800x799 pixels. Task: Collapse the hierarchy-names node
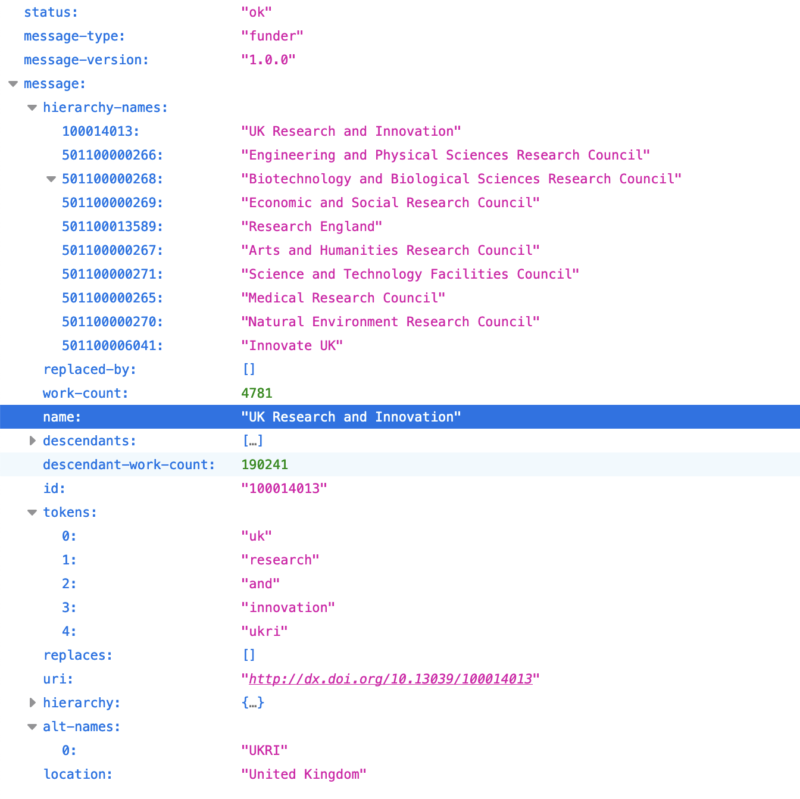32,108
